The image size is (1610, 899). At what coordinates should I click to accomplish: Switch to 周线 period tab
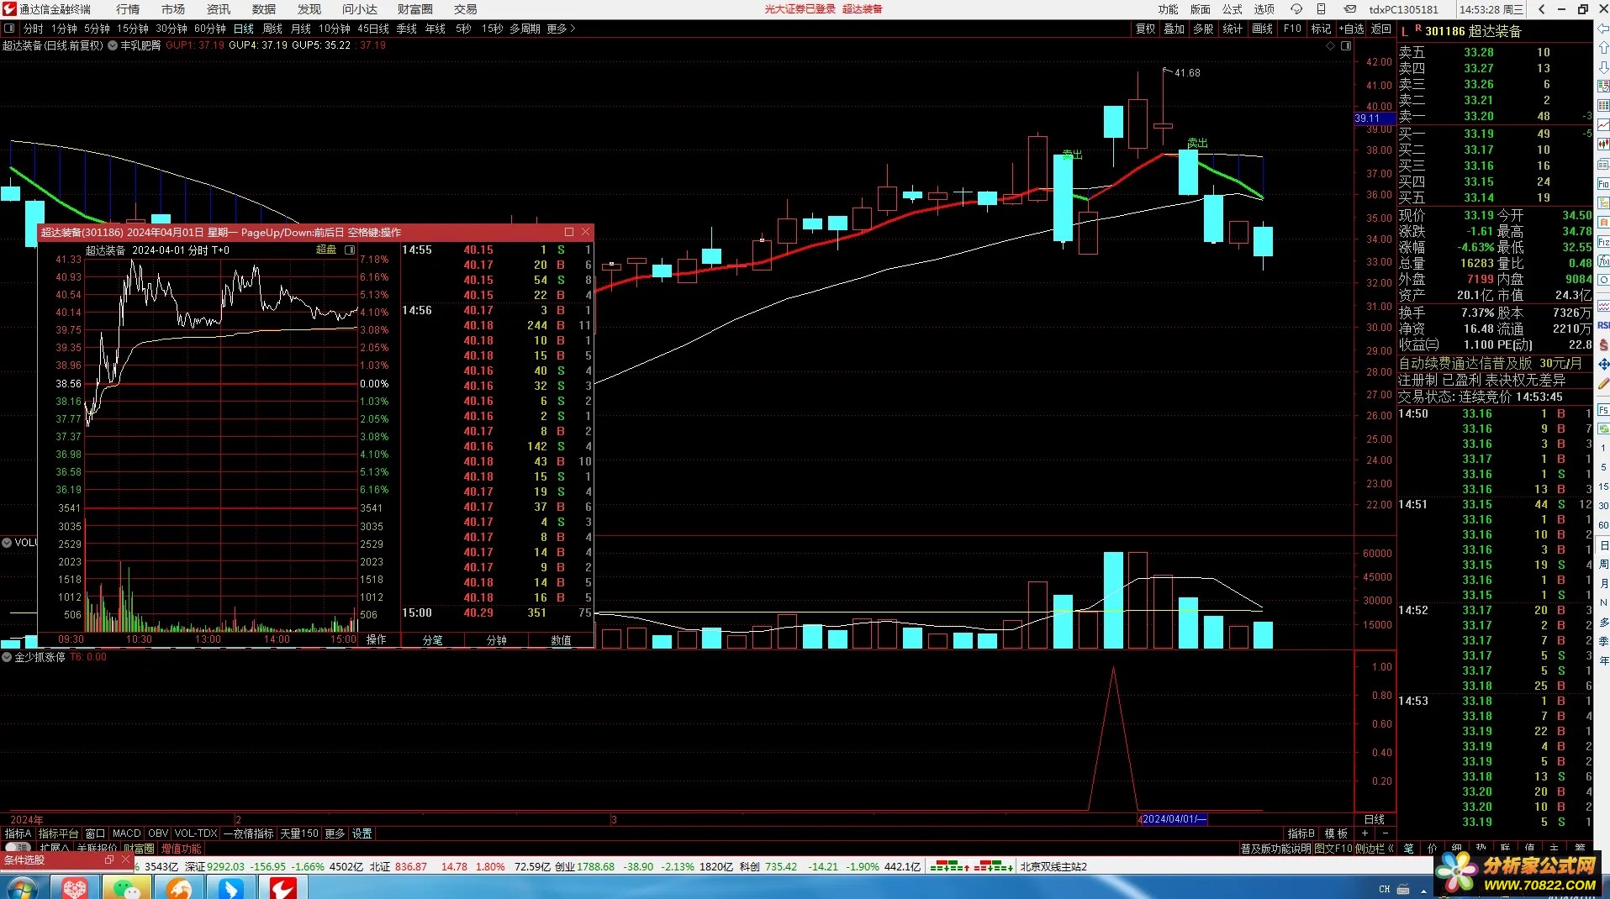click(x=272, y=29)
